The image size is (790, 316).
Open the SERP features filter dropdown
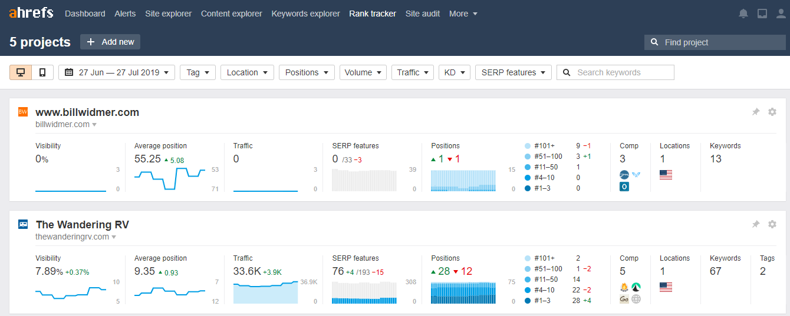[513, 72]
